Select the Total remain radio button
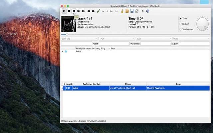Screen dimensions: 213x133 (181, 30)
